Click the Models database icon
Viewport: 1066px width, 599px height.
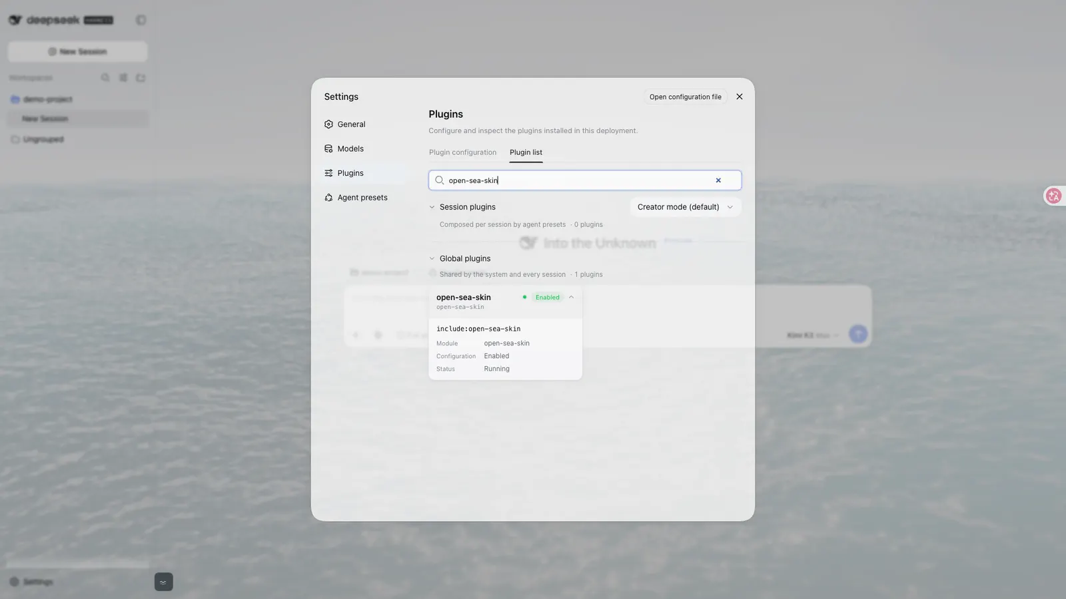coord(328,149)
